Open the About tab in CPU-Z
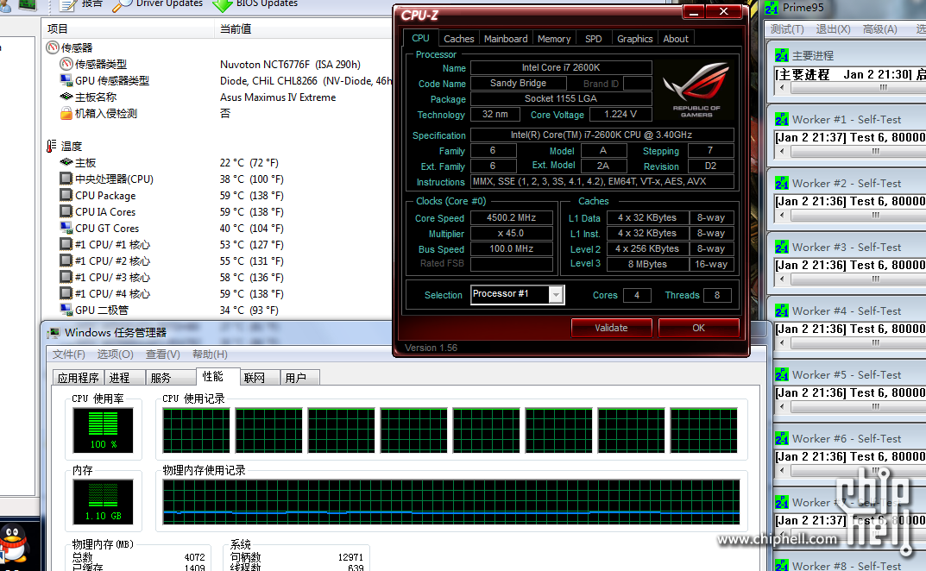The image size is (926, 571). coord(676,39)
